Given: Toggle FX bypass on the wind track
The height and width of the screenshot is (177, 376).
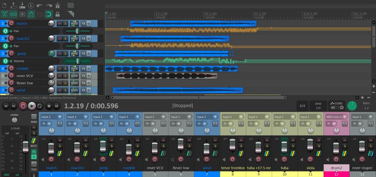Looking at the screenshot, I should pyautogui.click(x=89, y=90).
